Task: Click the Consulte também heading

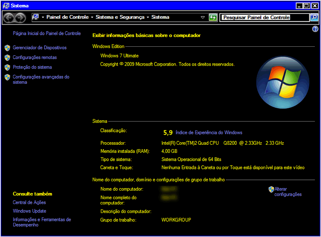Action: (33, 194)
